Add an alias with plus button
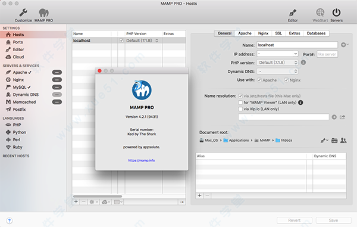The image size is (357, 227). pyautogui.click(x=200, y=195)
